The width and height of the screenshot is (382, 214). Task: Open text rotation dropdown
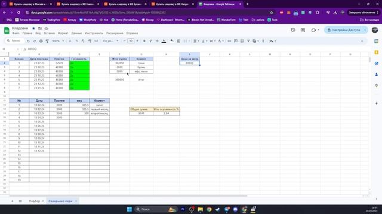(221, 41)
